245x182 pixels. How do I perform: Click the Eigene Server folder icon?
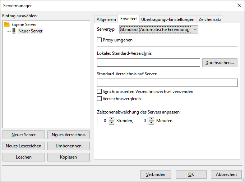[x=7, y=25]
